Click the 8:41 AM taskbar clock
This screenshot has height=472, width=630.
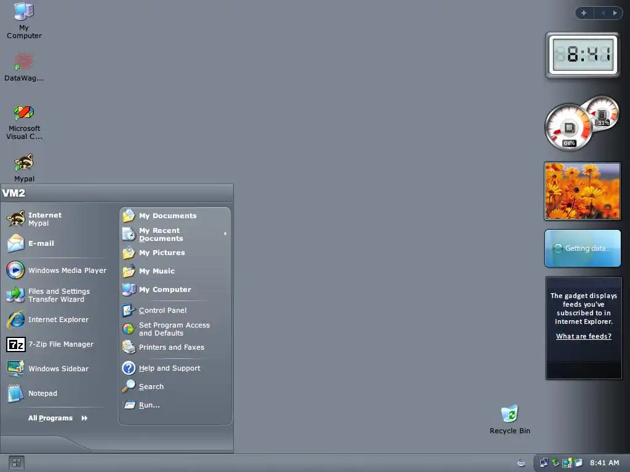click(604, 463)
